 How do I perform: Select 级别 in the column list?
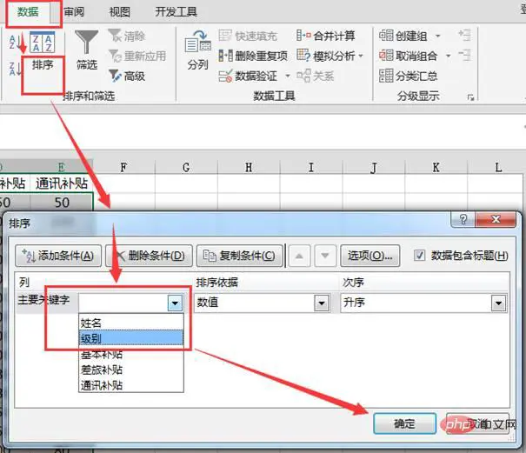(131, 338)
